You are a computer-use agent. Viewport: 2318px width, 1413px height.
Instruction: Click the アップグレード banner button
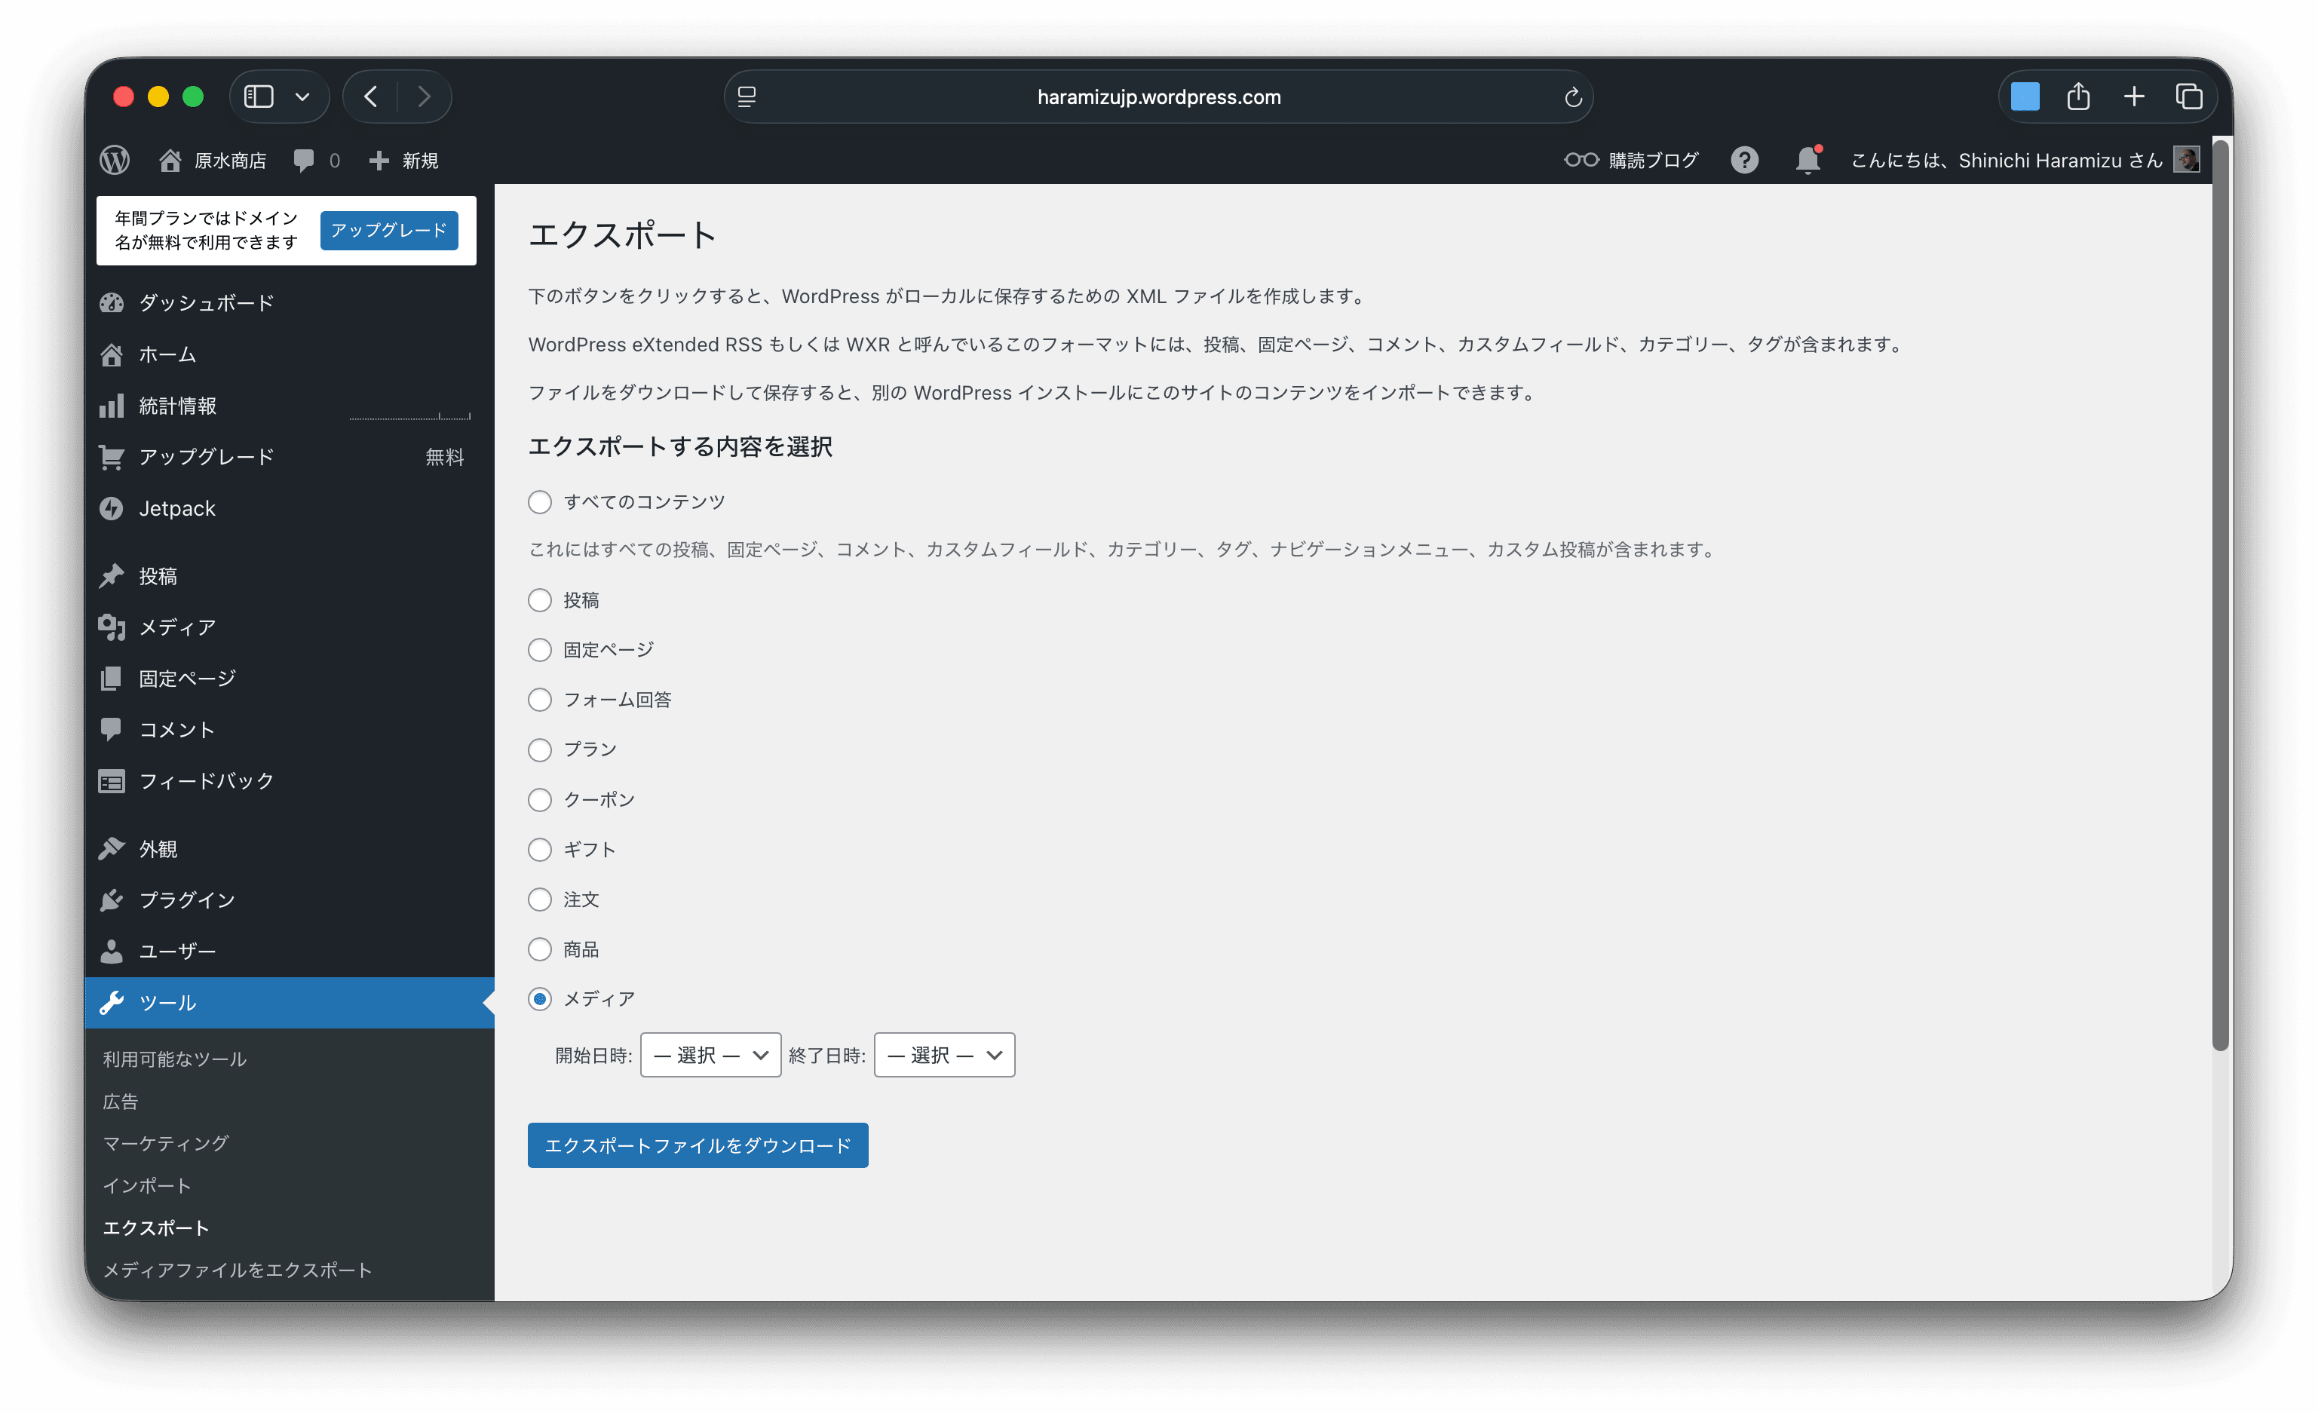pos(388,231)
